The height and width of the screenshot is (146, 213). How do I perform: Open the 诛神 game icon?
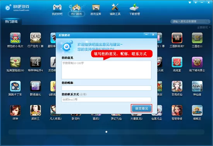point(15,110)
